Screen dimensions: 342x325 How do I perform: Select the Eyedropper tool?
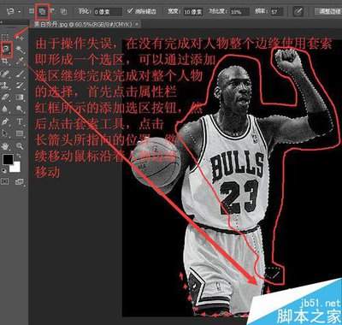[20, 62]
